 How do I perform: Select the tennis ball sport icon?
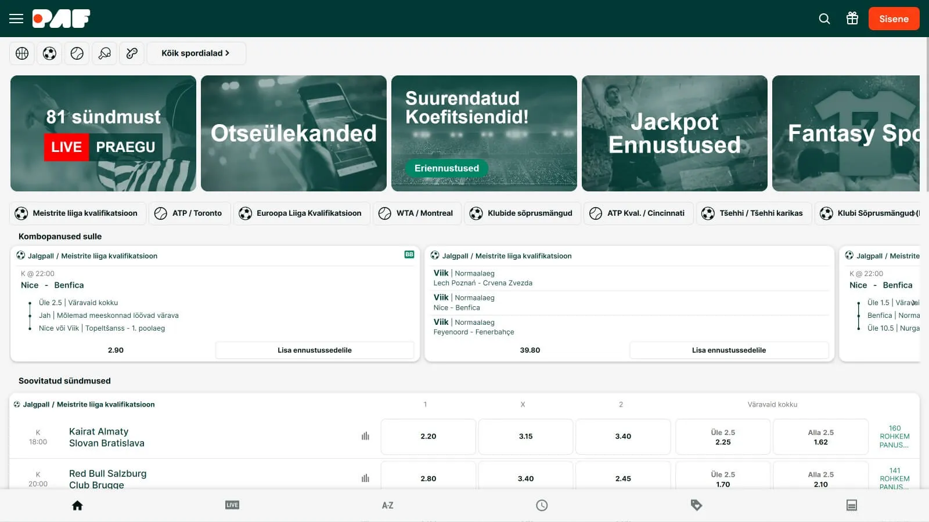[77, 53]
